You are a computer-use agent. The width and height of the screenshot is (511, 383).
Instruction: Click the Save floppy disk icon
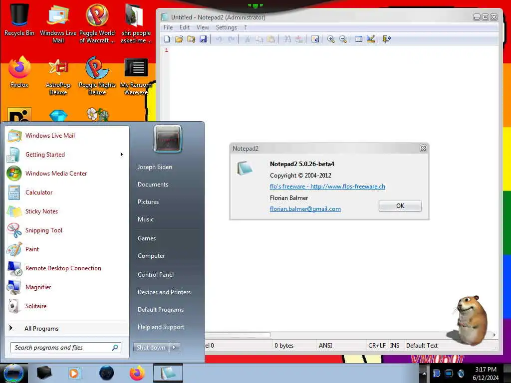coord(203,39)
